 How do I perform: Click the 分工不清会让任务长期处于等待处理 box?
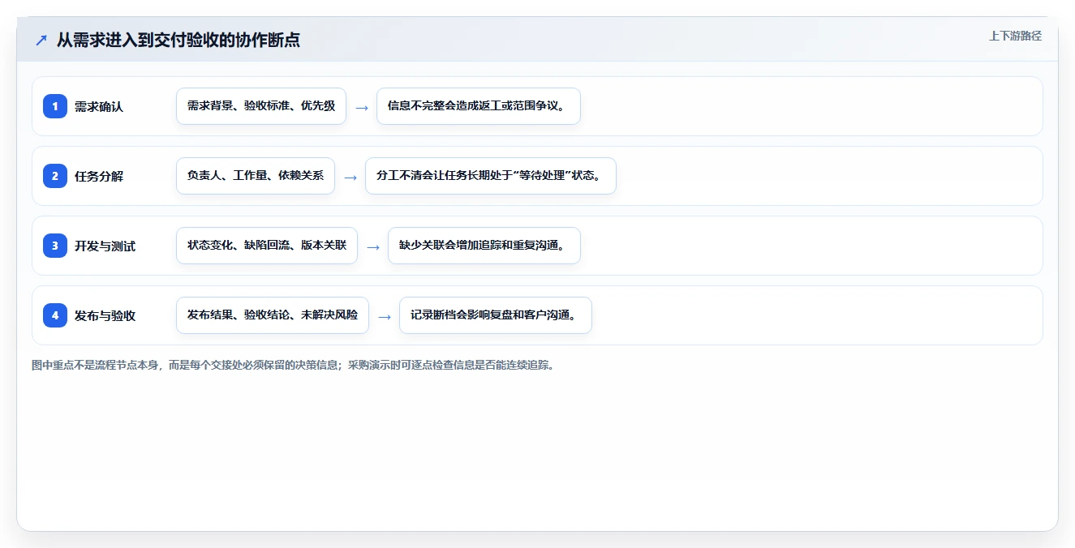click(491, 176)
